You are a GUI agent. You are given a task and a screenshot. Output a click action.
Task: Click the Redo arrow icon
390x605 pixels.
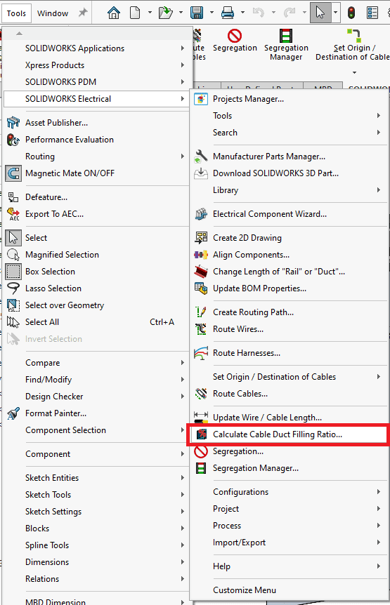click(x=290, y=13)
